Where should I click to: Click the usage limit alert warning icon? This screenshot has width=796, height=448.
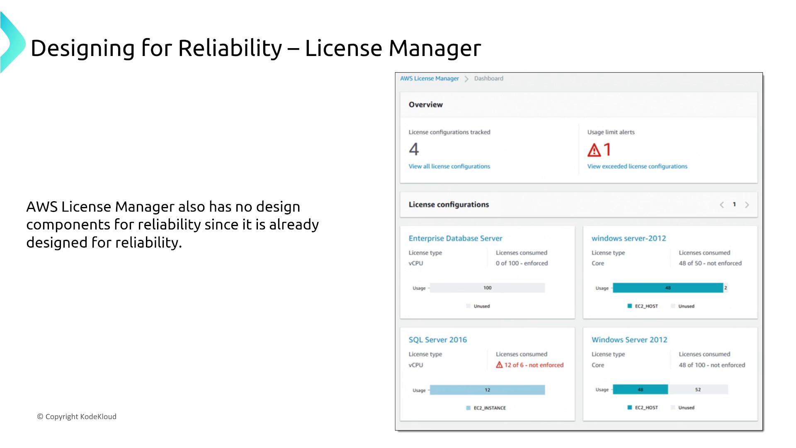pyautogui.click(x=594, y=150)
